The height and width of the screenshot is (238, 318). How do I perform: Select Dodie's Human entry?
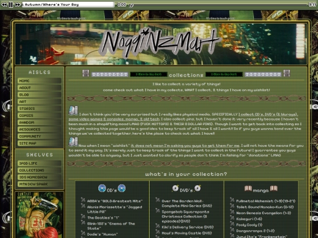click(x=102, y=234)
